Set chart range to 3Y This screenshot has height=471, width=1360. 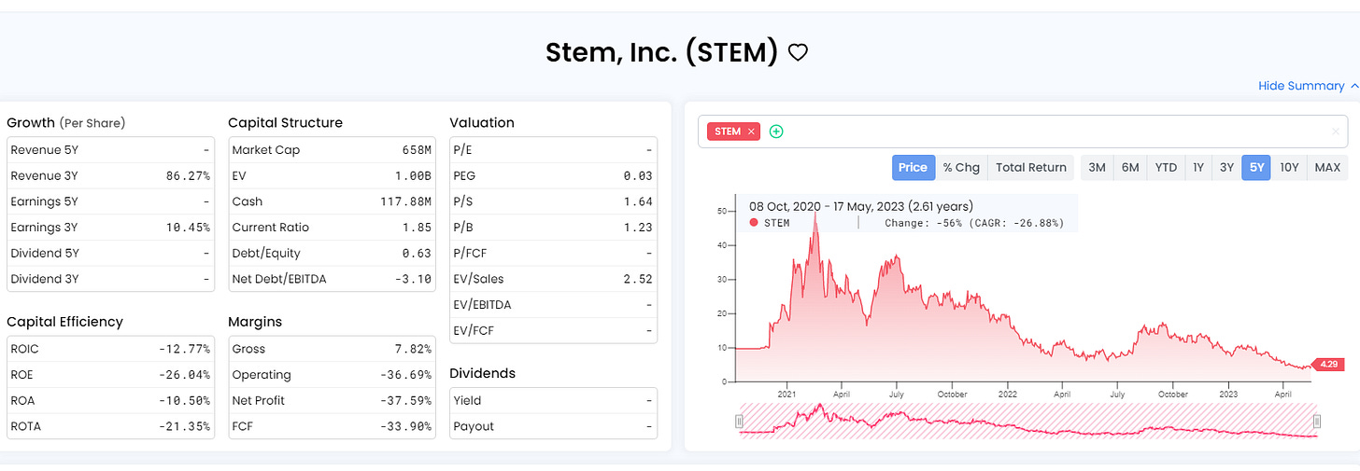(x=1226, y=167)
